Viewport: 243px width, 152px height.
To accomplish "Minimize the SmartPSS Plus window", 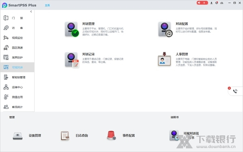I will click(230, 3).
